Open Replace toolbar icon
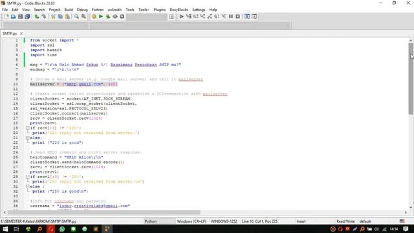This screenshot has width=414, height=233. click(x=83, y=16)
